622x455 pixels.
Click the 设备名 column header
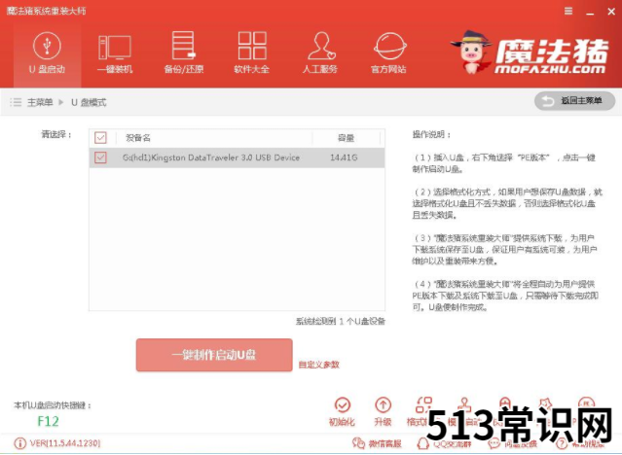[138, 138]
